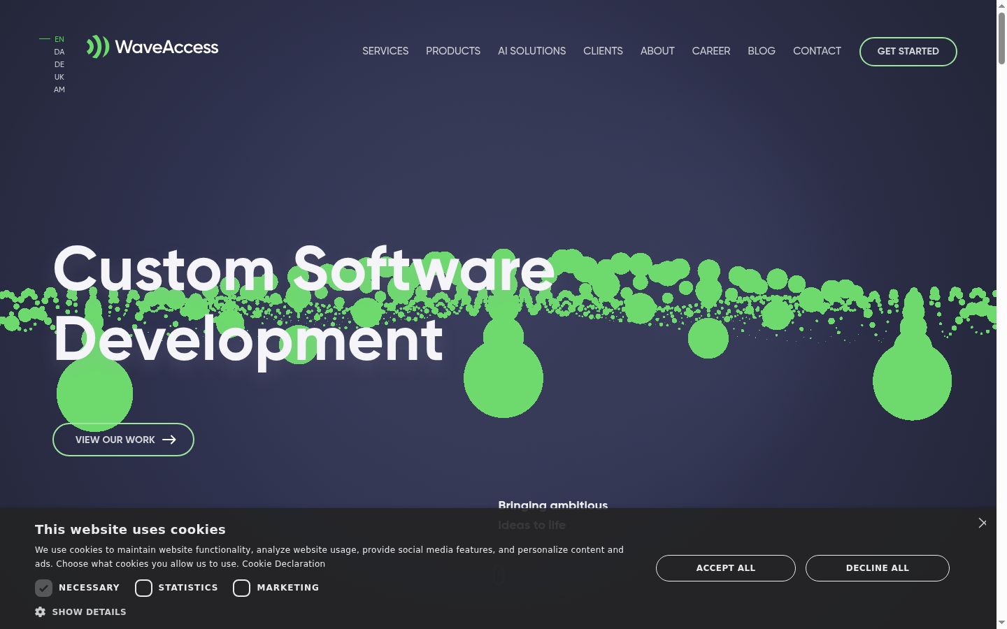Switch language to UK
Screen dimensions: 1007x629
tap(59, 77)
